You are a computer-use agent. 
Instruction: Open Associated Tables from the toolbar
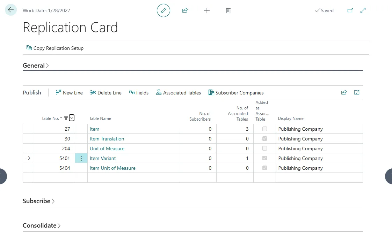(179, 93)
